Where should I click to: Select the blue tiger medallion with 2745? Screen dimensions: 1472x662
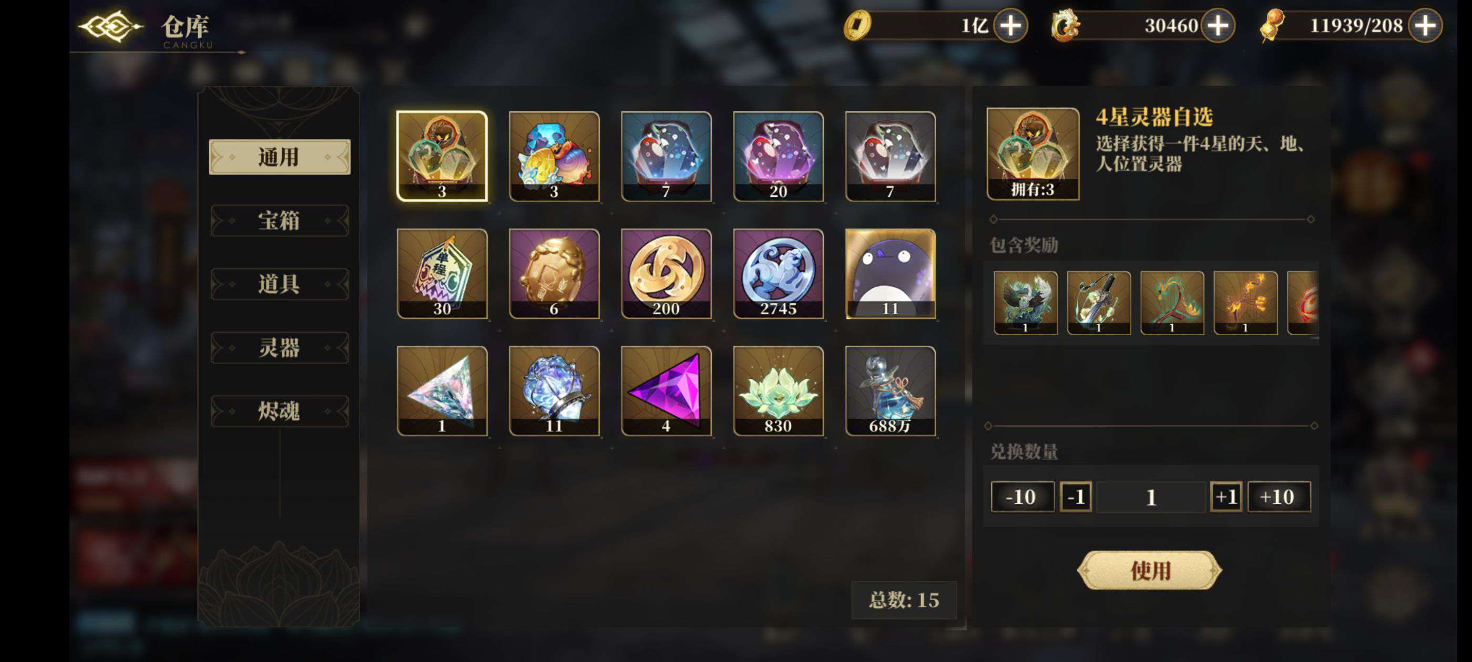coord(778,274)
